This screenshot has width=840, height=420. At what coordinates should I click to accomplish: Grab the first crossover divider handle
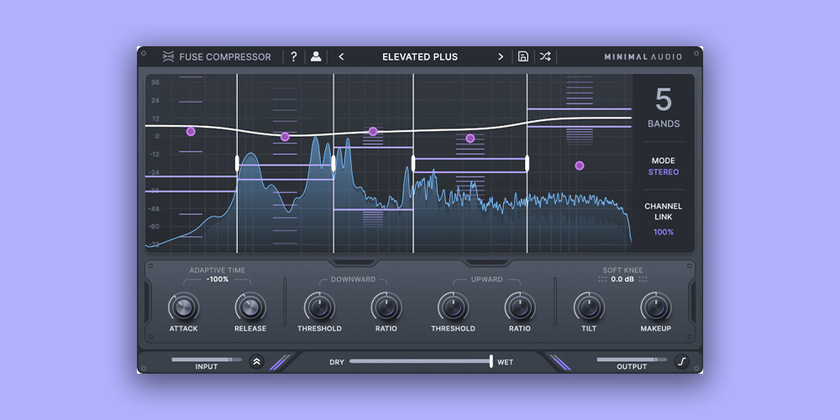[x=238, y=164]
